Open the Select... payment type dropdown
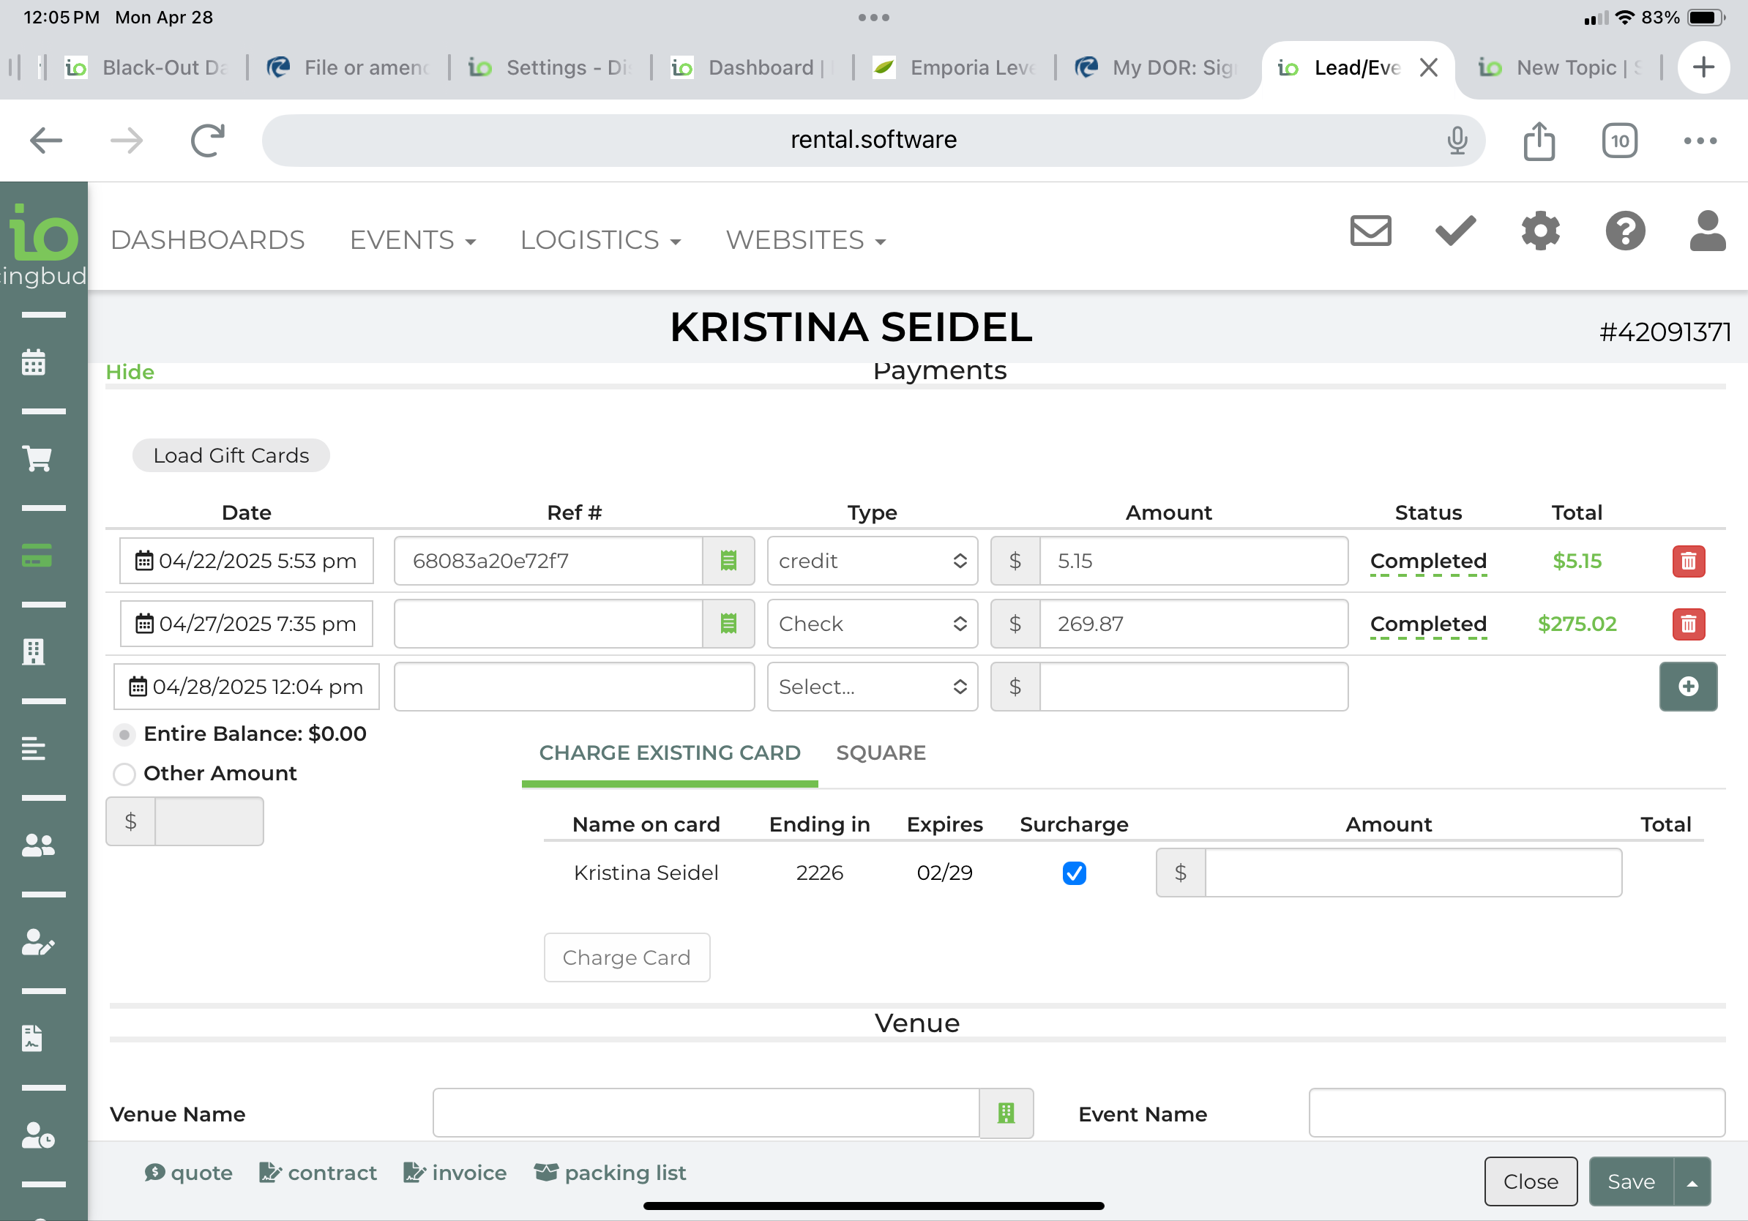1748x1221 pixels. pos(872,687)
